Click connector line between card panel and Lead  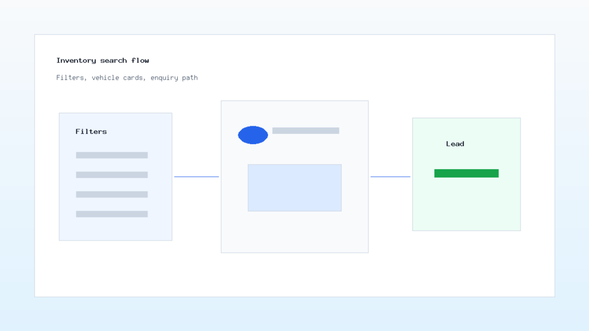click(390, 177)
